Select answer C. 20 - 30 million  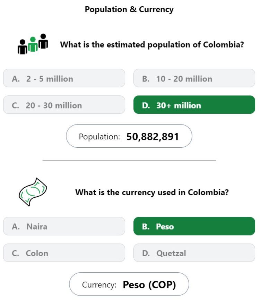pos(64,105)
